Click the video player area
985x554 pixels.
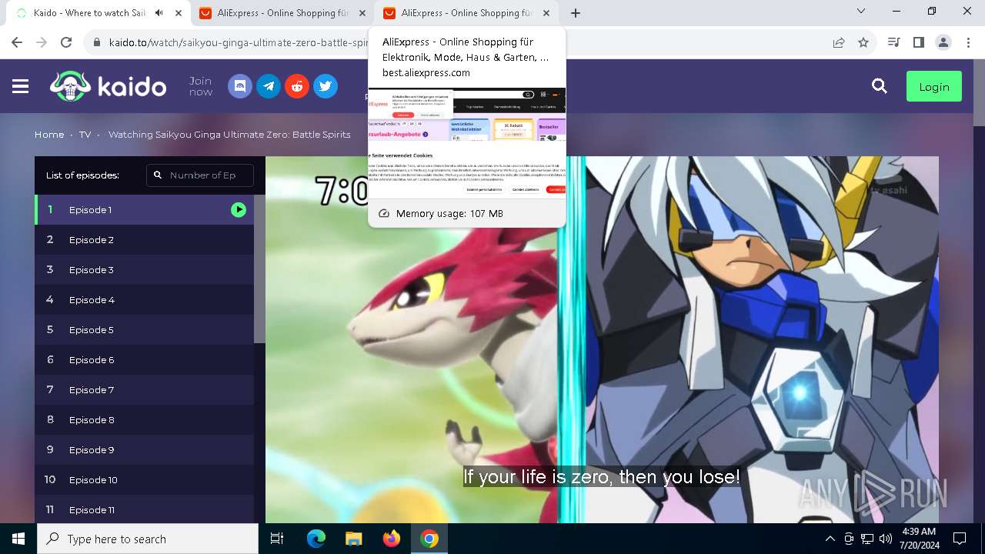[602, 339]
